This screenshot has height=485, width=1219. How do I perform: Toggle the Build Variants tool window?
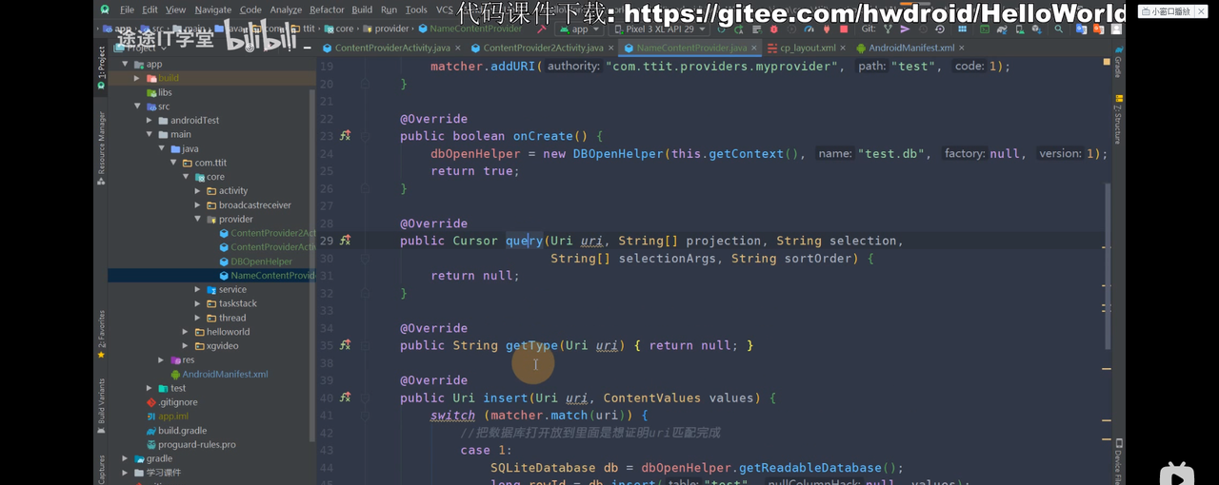point(101,406)
